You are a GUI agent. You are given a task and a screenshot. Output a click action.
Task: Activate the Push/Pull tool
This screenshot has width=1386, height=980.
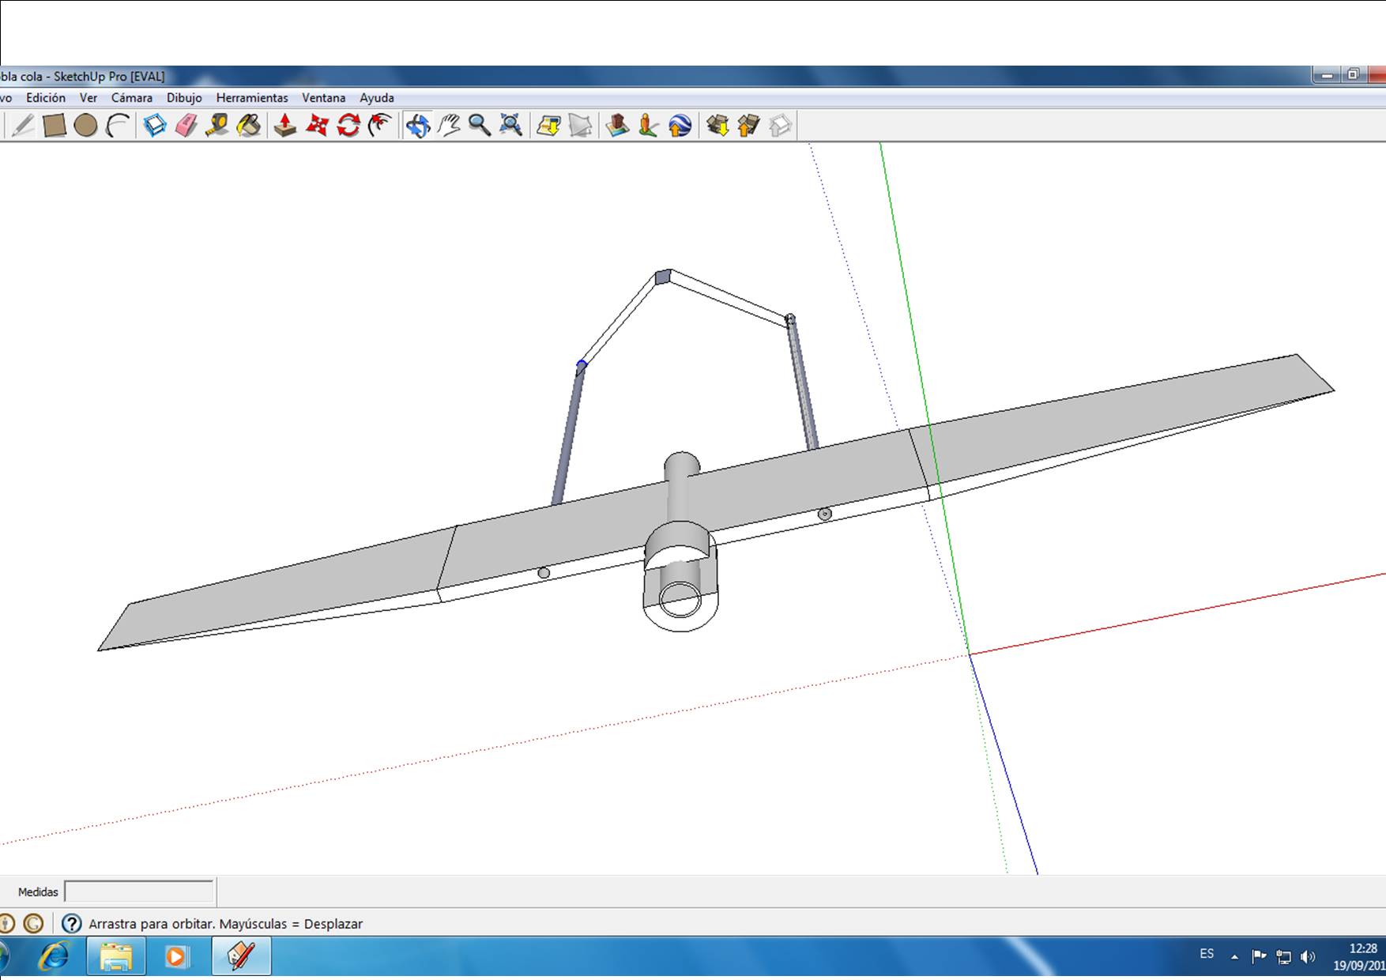[284, 126]
